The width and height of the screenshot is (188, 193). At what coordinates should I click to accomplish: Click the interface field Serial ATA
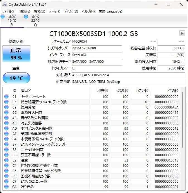[97, 55]
